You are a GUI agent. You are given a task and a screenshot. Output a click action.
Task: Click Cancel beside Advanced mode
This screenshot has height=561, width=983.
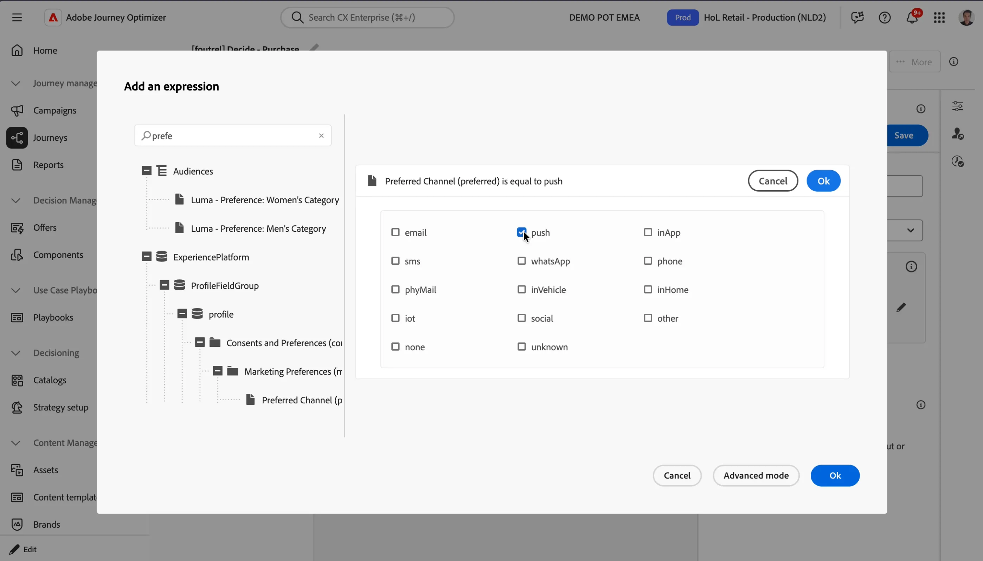pyautogui.click(x=677, y=476)
